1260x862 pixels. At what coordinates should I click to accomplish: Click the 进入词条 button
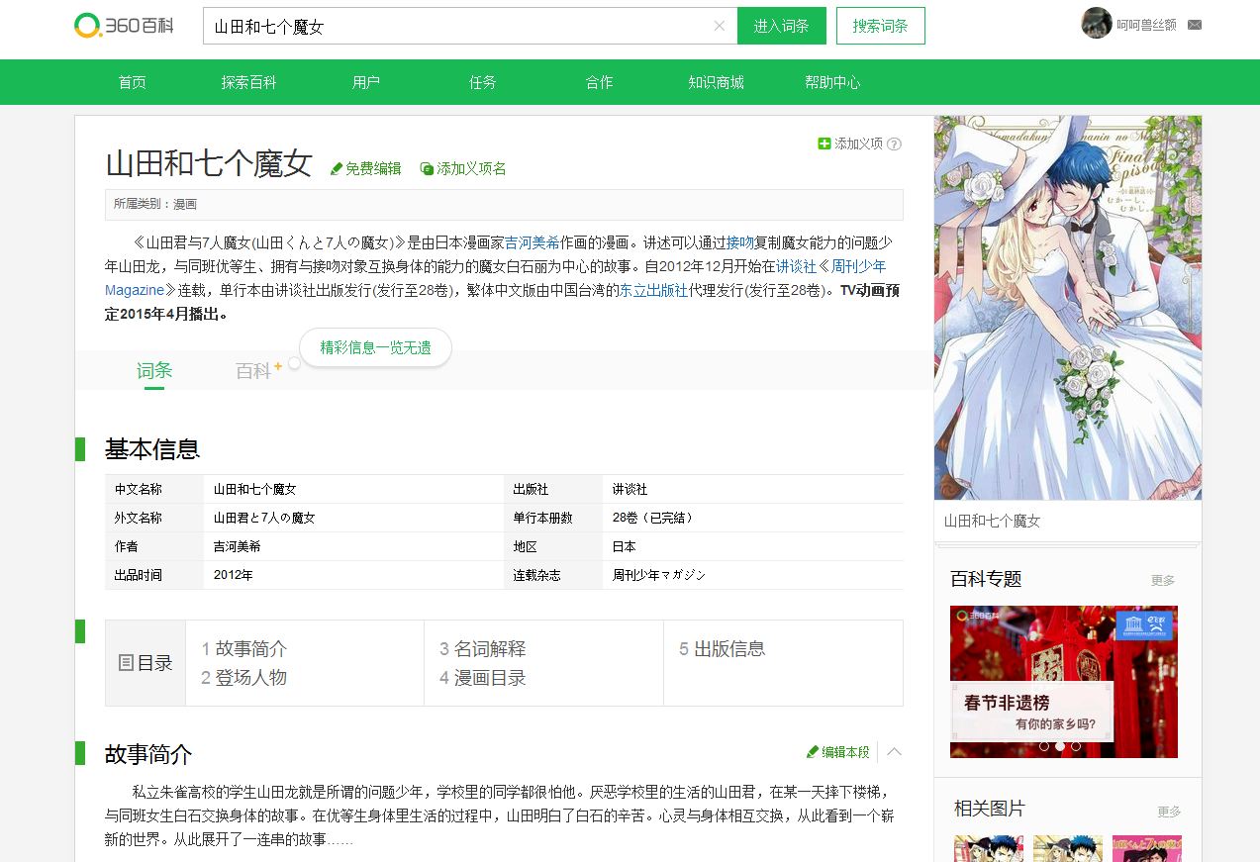coord(781,26)
